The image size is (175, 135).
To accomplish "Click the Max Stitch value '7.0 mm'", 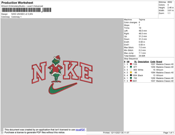I will [x=142, y=47].
